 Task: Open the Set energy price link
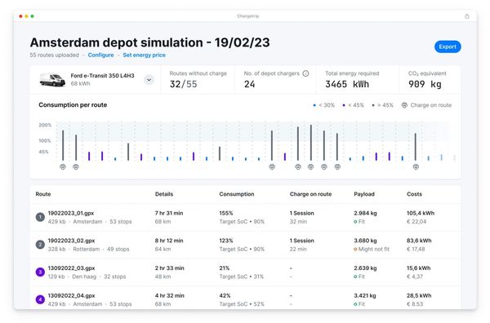[x=144, y=55]
